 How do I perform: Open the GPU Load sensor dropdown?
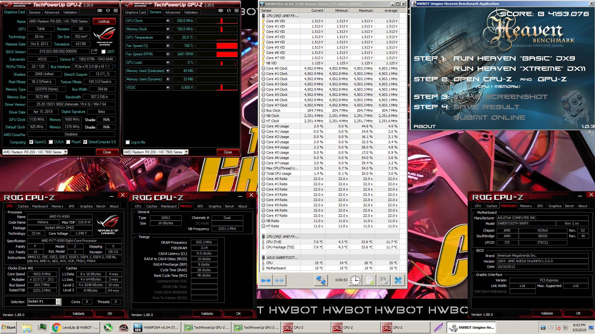[168, 62]
